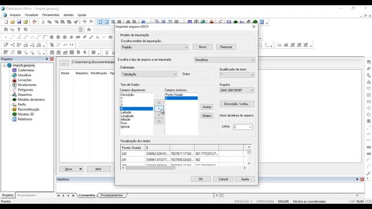
Task: Click the data preview vertical scrollbar thumb
Action: [x=249, y=152]
